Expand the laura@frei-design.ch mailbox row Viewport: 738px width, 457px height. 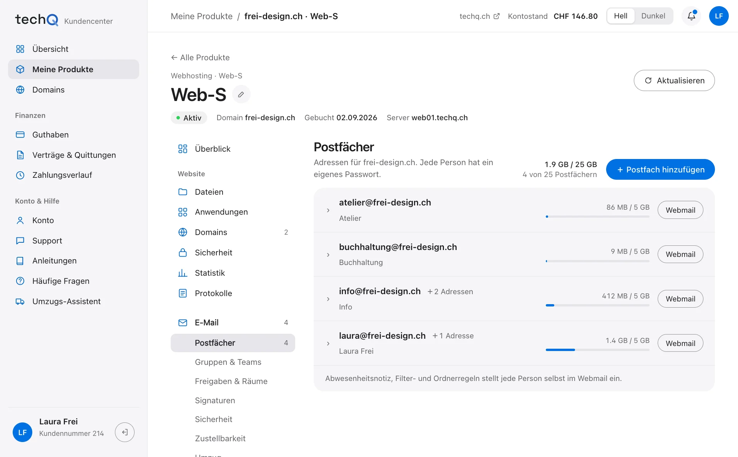[x=328, y=344]
